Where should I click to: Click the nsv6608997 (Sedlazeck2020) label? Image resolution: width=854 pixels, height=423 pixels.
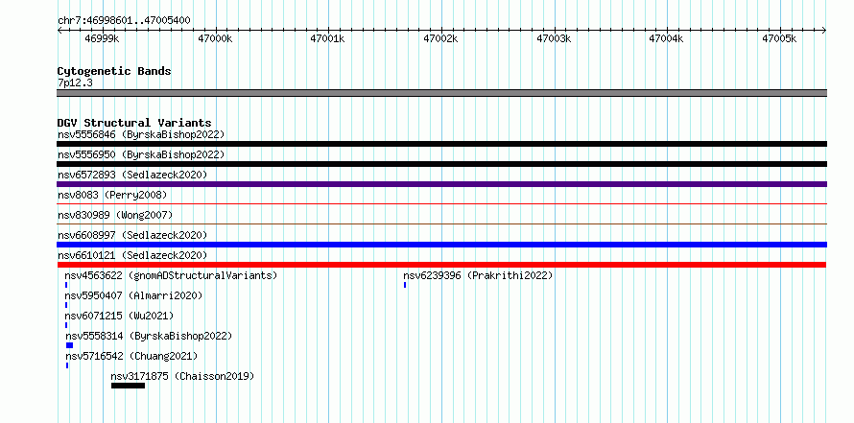132,235
